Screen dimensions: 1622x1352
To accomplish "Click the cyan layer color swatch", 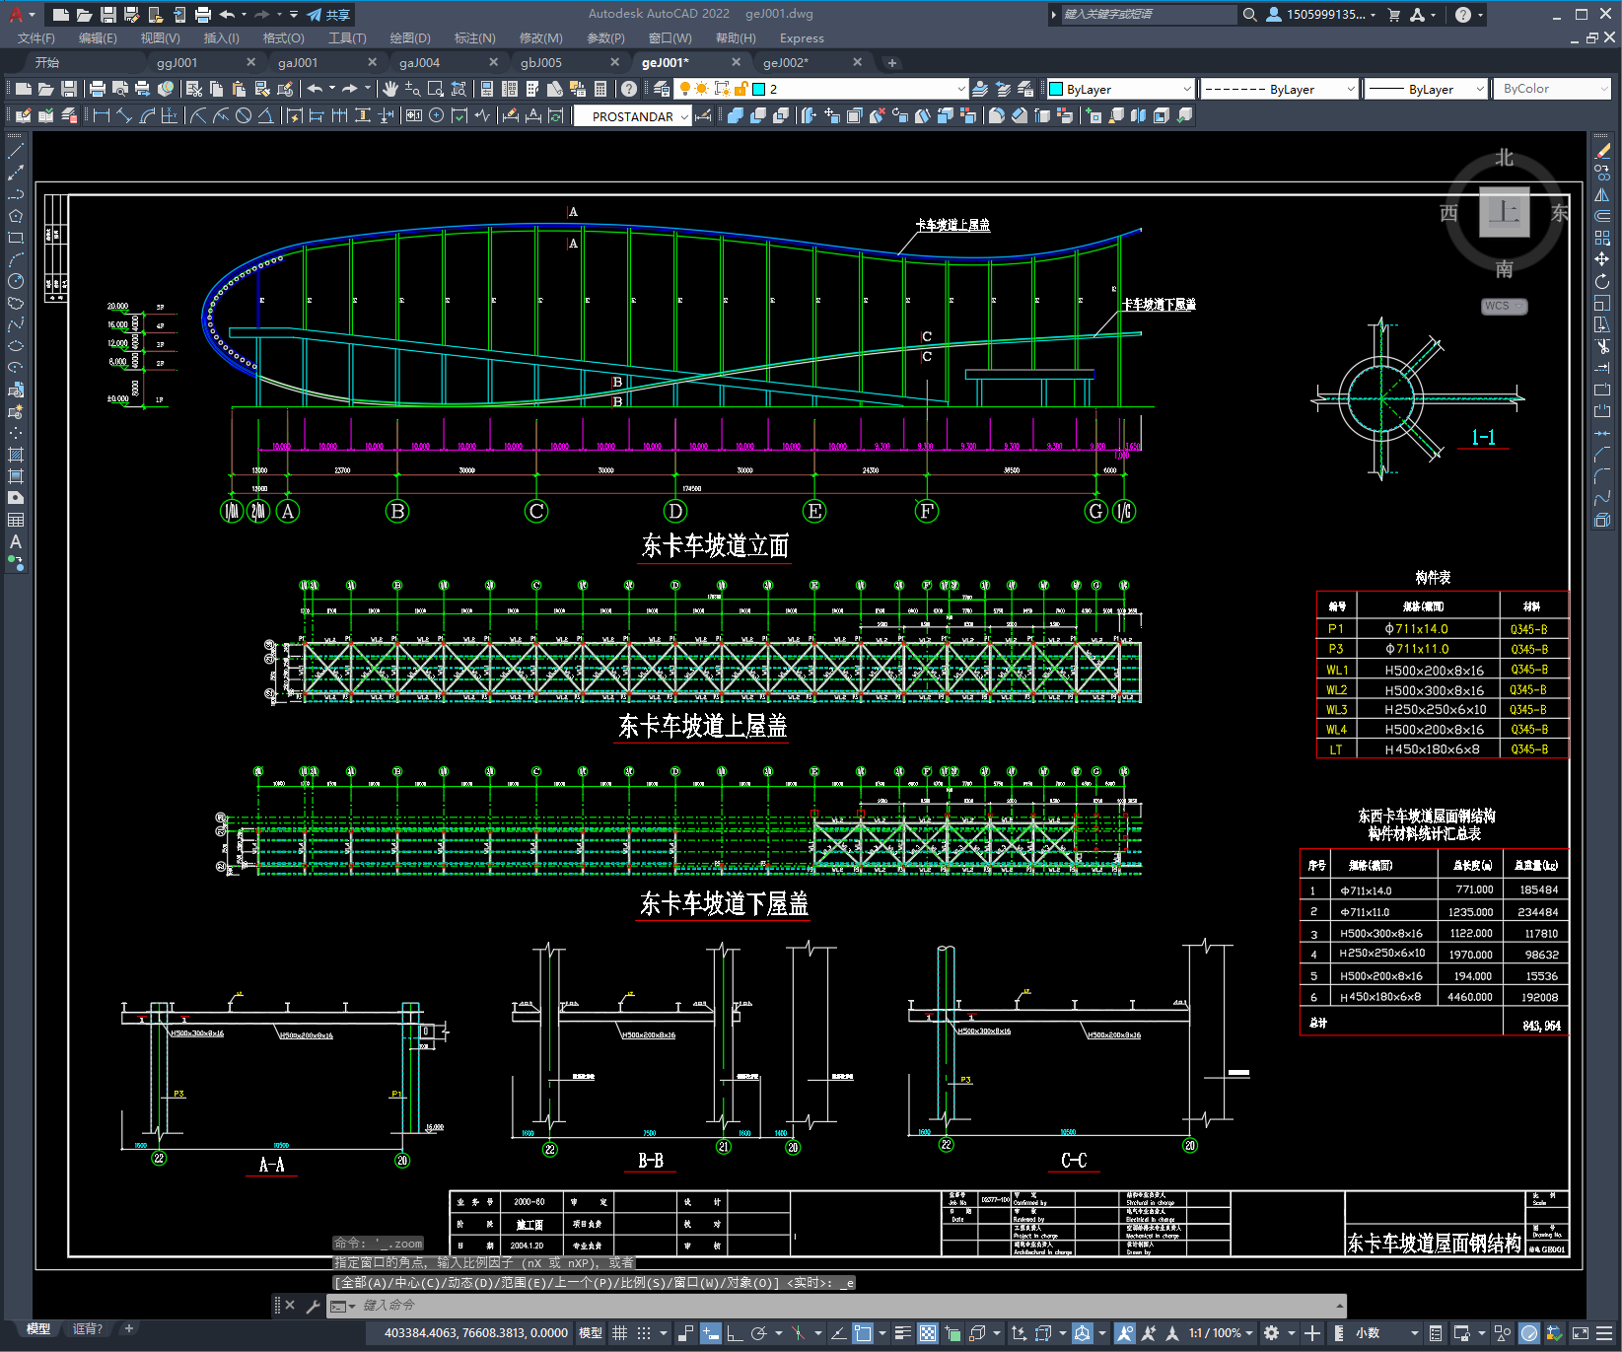I will [x=759, y=89].
